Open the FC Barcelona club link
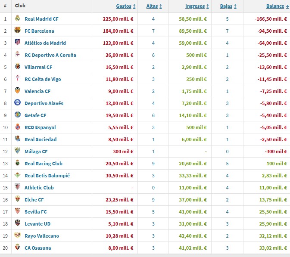 [39, 31]
